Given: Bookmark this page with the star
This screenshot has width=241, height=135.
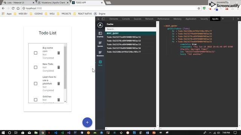Looking at the screenshot, I should click(x=199, y=8).
